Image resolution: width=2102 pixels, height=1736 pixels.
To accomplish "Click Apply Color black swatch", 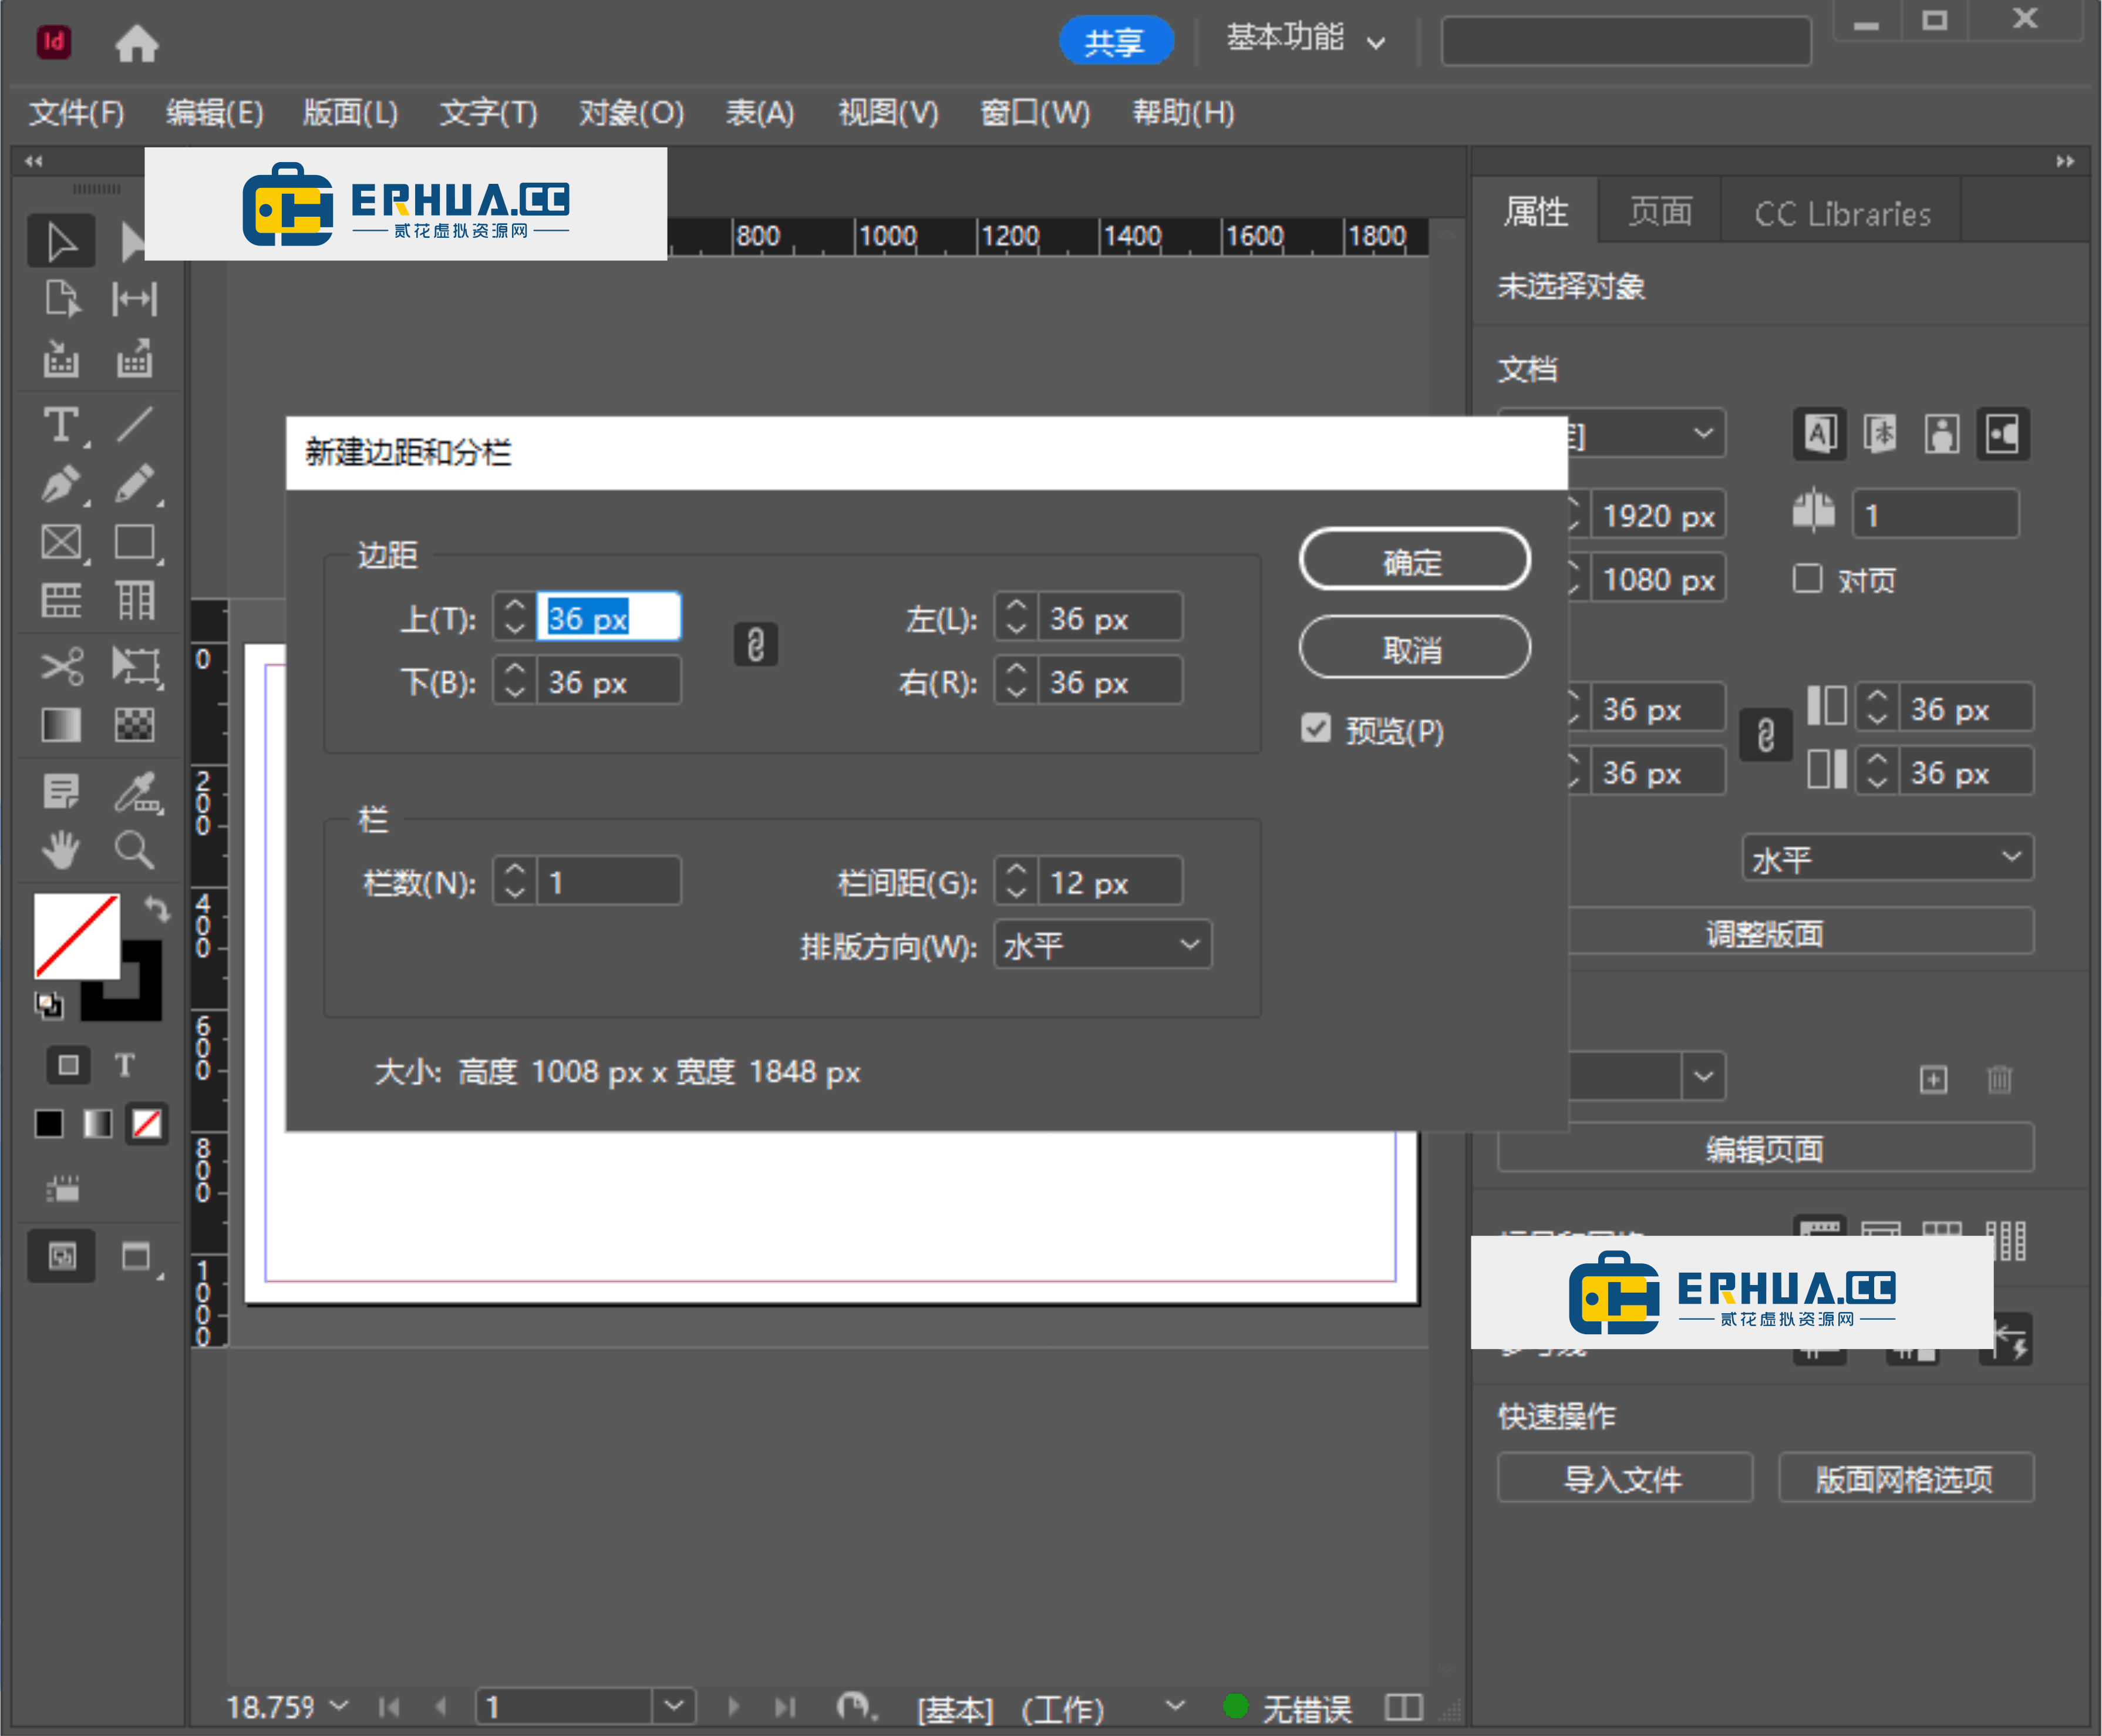I will (x=49, y=1124).
